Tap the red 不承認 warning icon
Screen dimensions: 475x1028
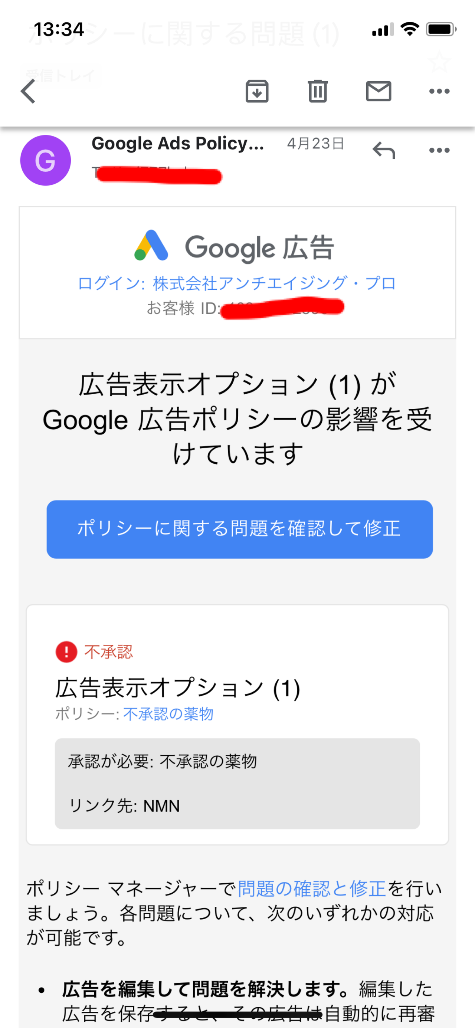66,652
